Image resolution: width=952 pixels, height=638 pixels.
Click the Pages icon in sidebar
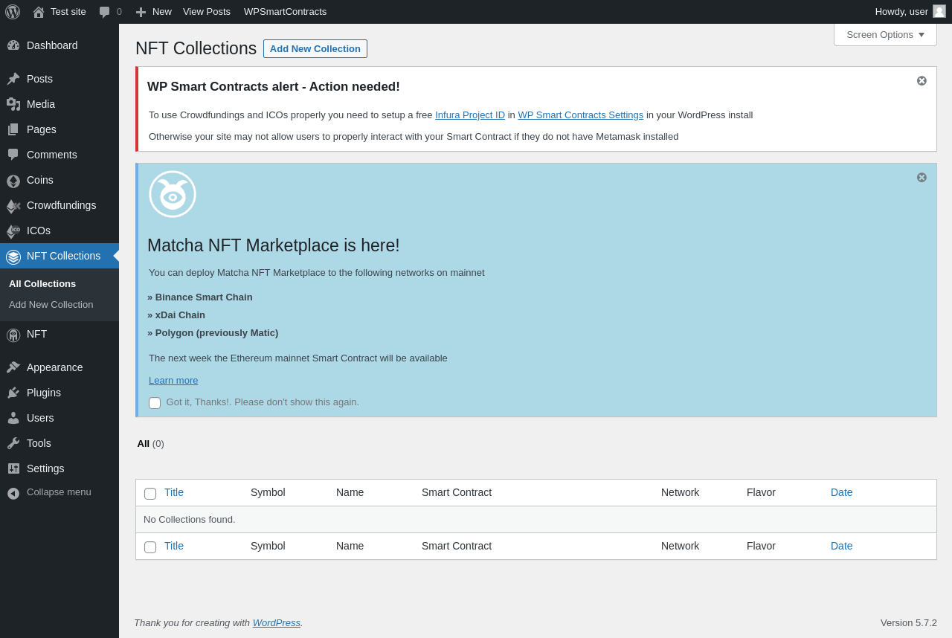[13, 129]
